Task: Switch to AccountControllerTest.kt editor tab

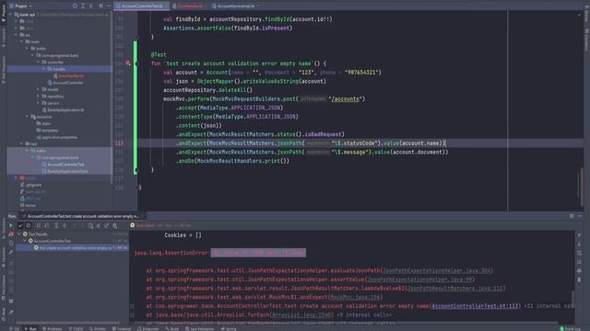Action: (x=142, y=6)
